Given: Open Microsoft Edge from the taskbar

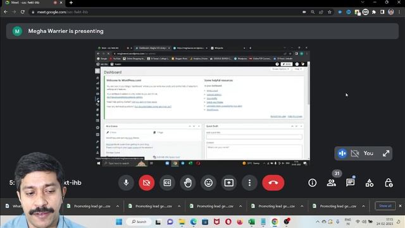Looking at the screenshot, I should pyautogui.click(x=194, y=222).
